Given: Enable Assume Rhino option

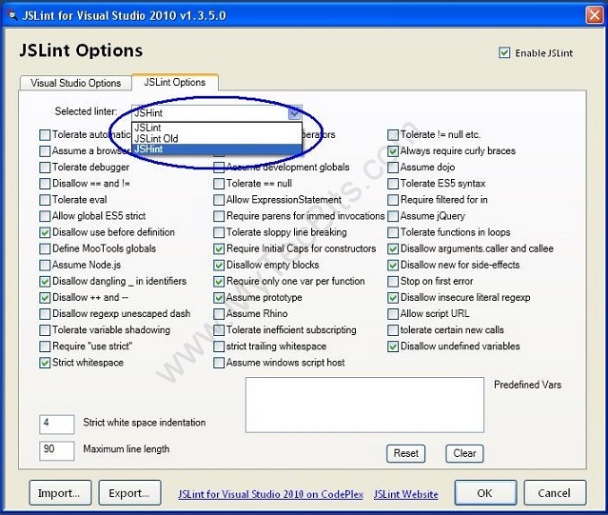Looking at the screenshot, I should [x=219, y=314].
